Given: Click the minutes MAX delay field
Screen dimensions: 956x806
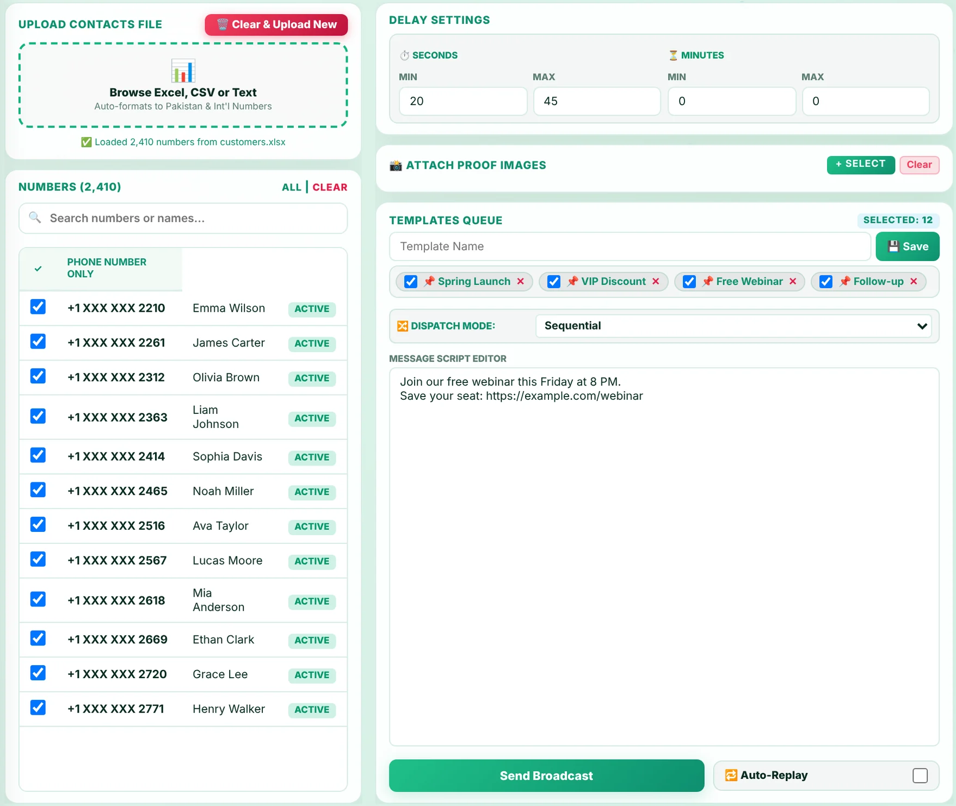Looking at the screenshot, I should [866, 101].
